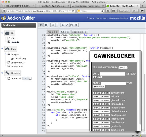The width and height of the screenshot is (146, 137).
Task: Click the Search link in header
Action: [99, 18]
